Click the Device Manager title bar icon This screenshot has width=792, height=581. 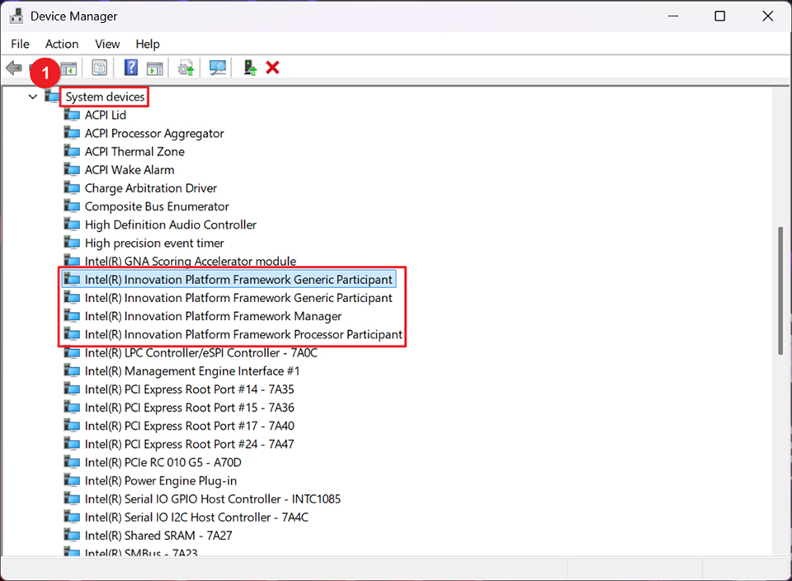(16, 17)
